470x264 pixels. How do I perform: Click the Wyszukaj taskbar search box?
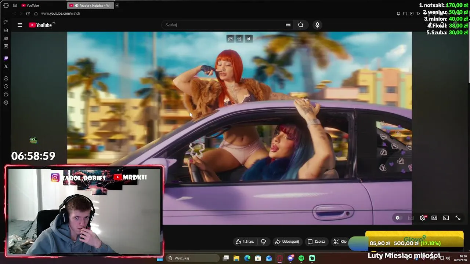click(x=193, y=258)
